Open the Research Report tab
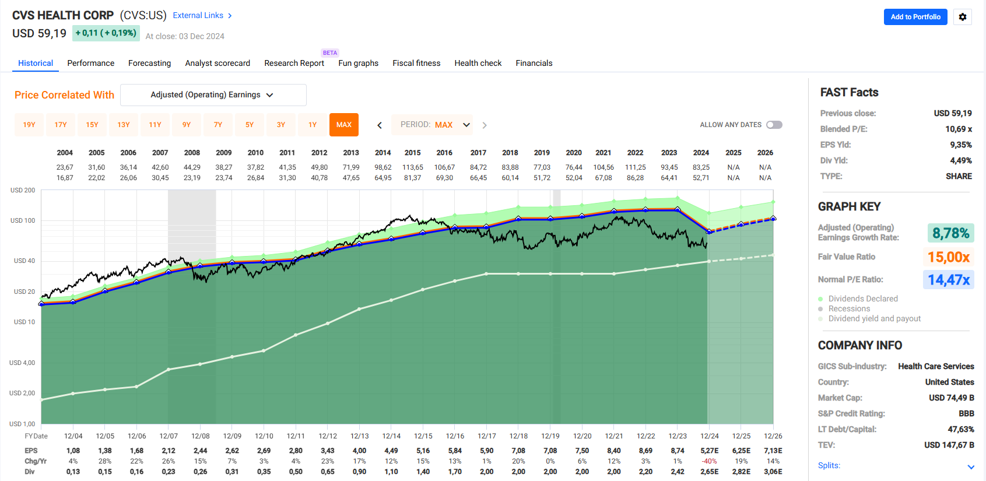The width and height of the screenshot is (986, 481). click(294, 63)
